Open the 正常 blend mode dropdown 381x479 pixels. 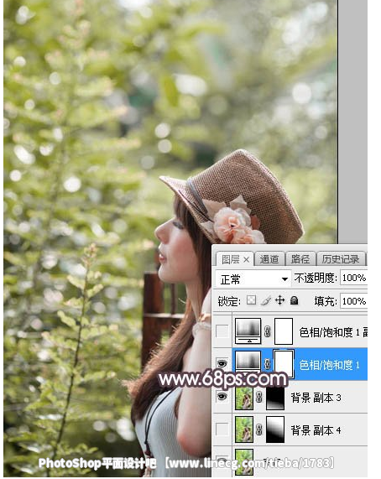click(253, 279)
